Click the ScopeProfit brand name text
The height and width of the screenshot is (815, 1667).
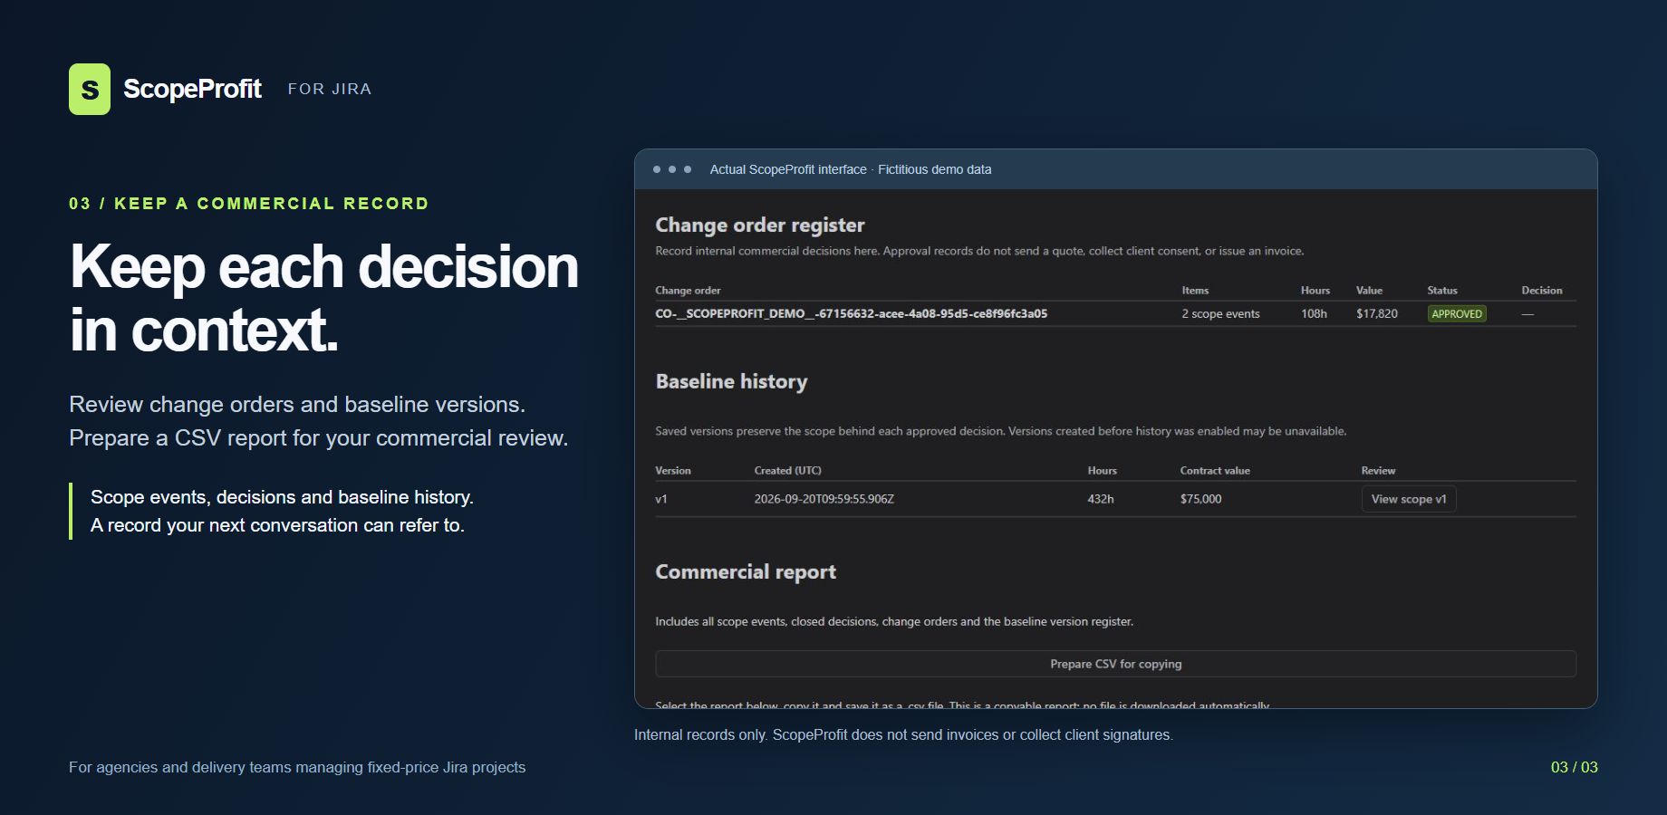pos(192,89)
